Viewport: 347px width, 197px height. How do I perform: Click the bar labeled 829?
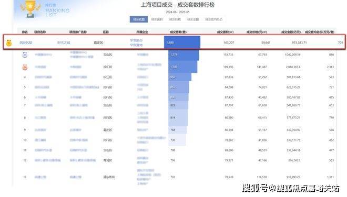point(178,105)
